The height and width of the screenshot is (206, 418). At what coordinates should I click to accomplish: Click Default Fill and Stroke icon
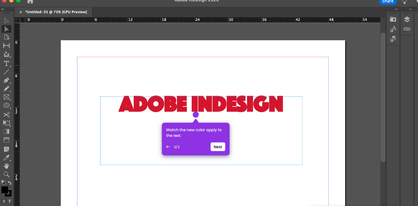click(3, 182)
